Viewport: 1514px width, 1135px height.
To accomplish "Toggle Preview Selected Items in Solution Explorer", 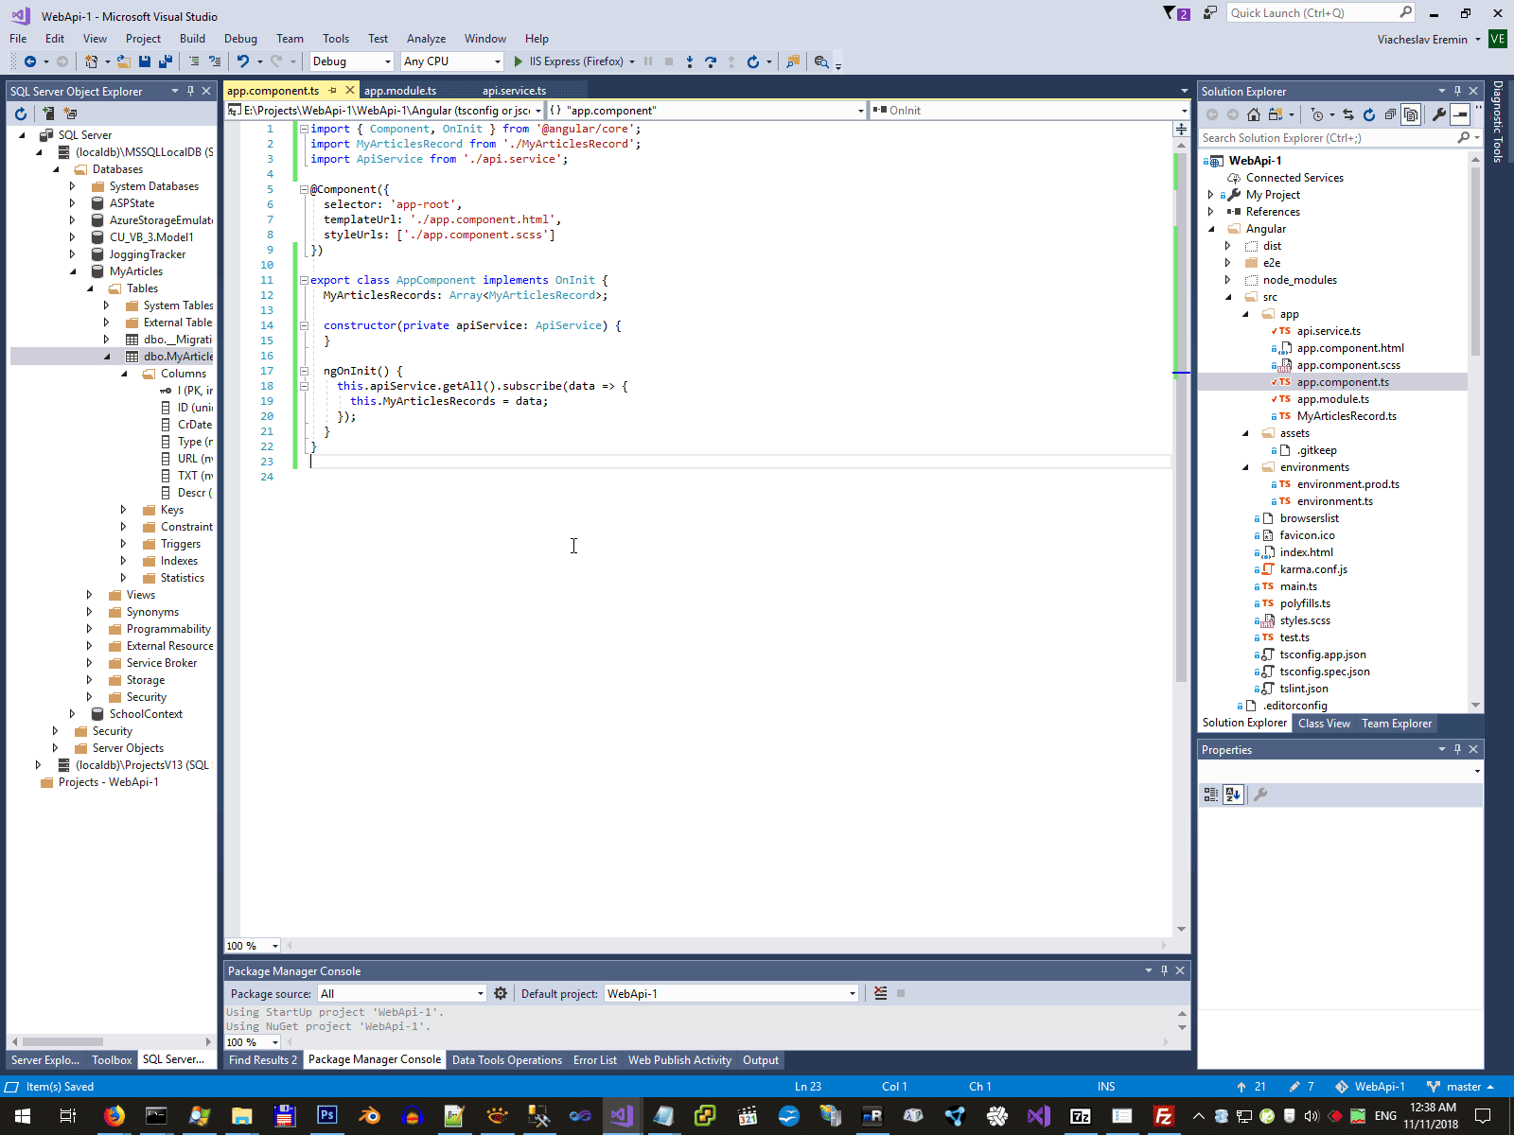I will tap(1460, 114).
